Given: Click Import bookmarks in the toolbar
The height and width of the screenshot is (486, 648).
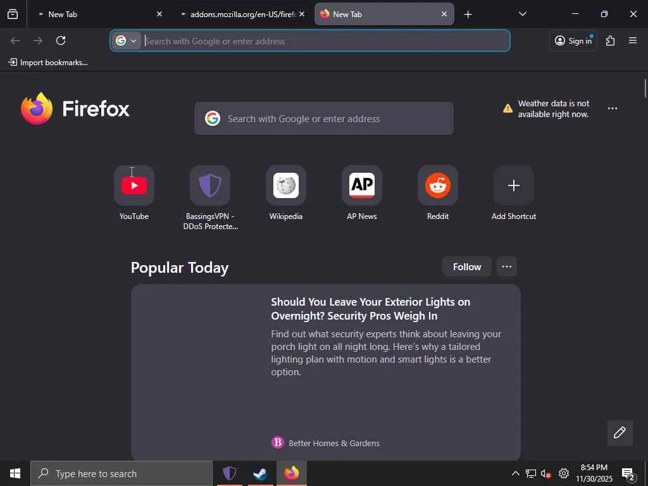Looking at the screenshot, I should click(48, 63).
